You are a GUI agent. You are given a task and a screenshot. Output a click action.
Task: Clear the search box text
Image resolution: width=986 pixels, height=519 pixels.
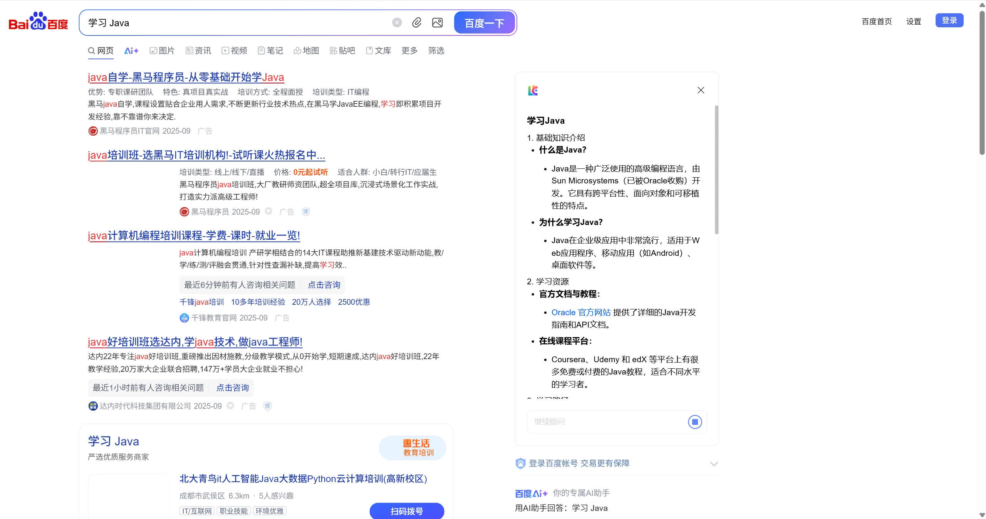coord(397,23)
